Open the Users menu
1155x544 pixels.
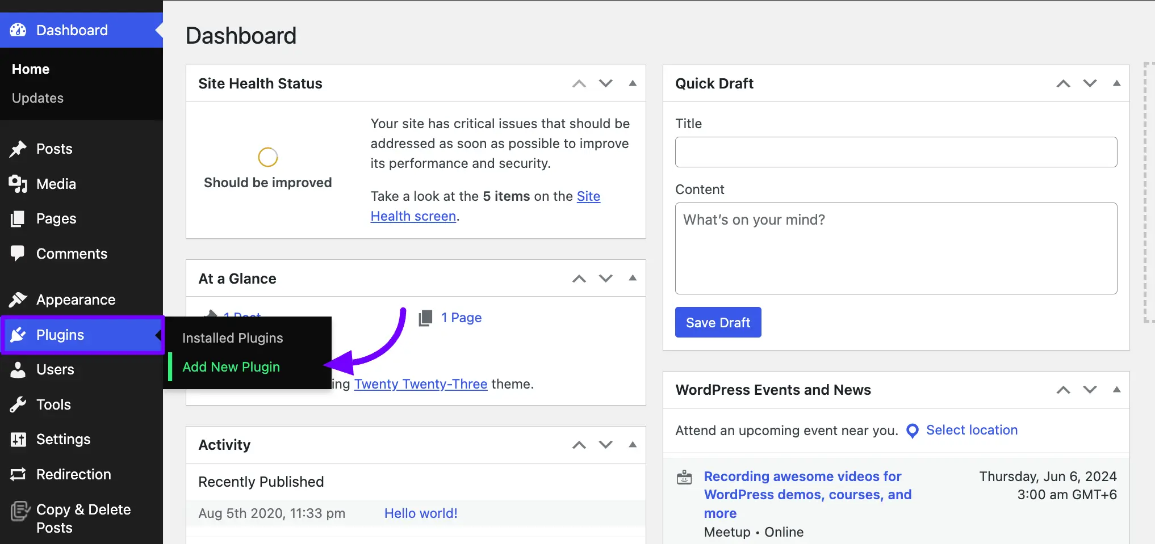tap(81, 369)
